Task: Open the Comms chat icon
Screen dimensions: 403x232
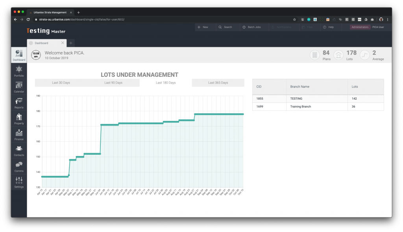Action: click(x=19, y=165)
